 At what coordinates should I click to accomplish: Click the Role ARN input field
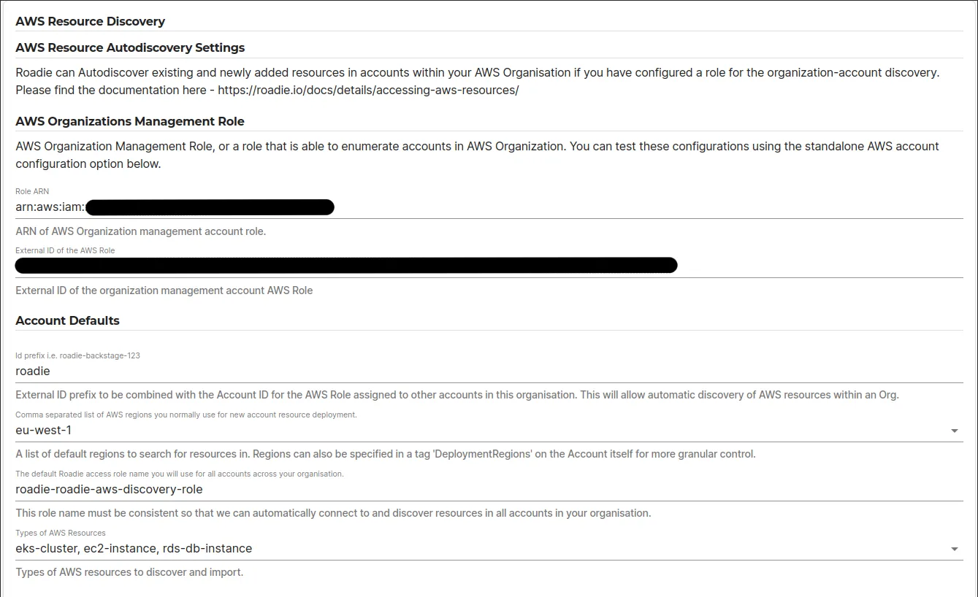coord(438,207)
